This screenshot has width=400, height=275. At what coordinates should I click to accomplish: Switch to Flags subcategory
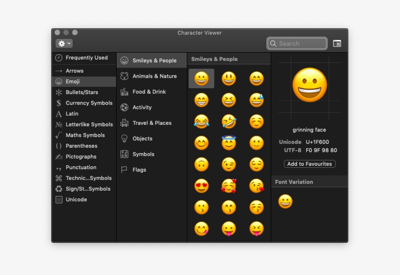point(152,169)
